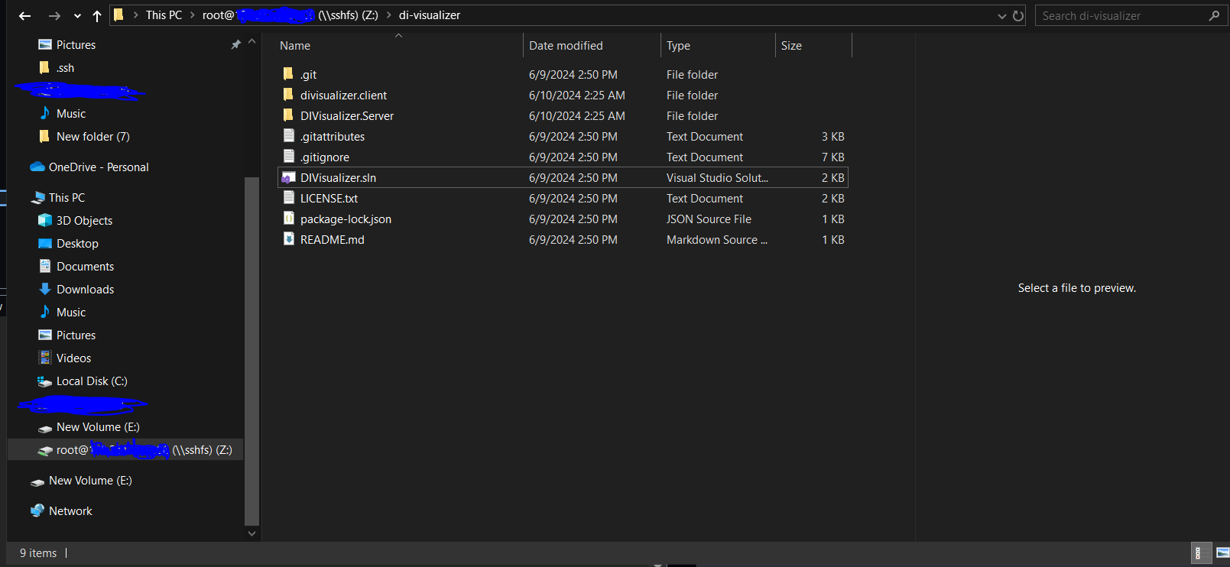Select This PC in navigation pane
The height and width of the screenshot is (567, 1230).
(x=67, y=198)
